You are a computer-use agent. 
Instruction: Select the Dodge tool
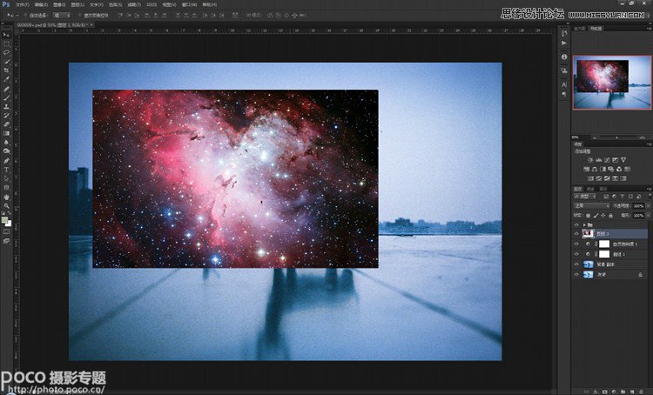click(6, 151)
